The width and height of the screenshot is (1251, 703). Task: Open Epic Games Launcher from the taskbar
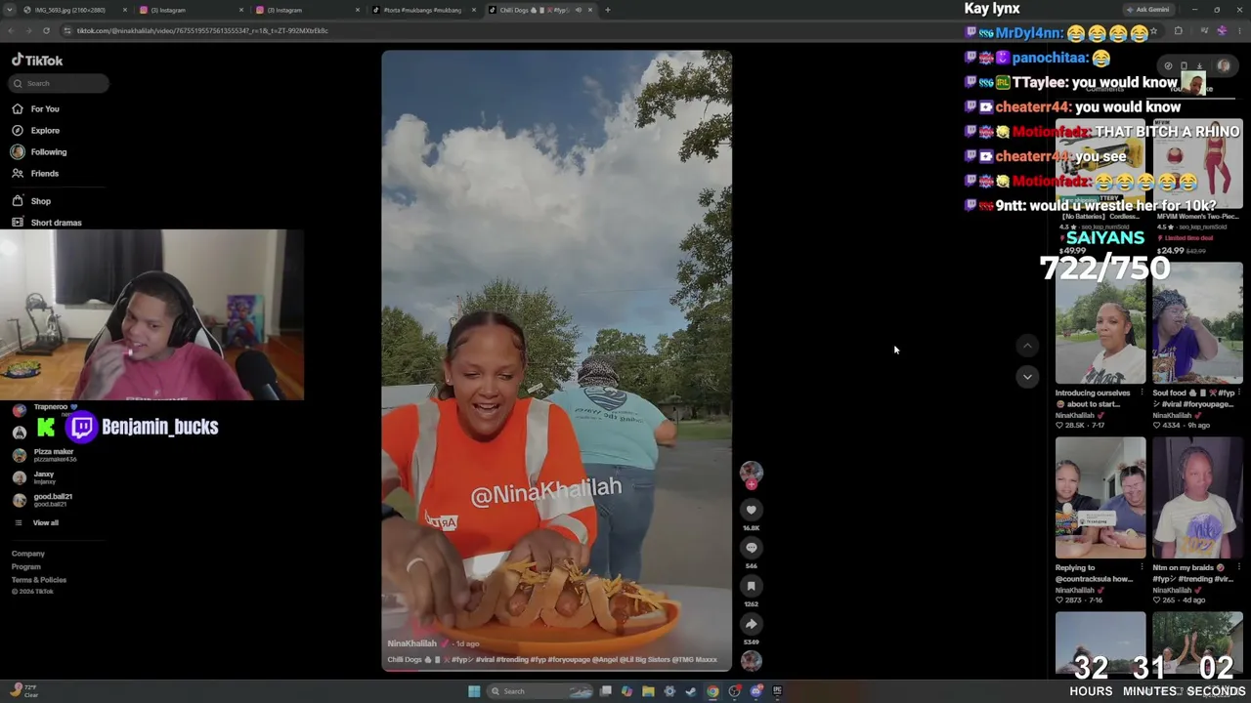coord(777,691)
